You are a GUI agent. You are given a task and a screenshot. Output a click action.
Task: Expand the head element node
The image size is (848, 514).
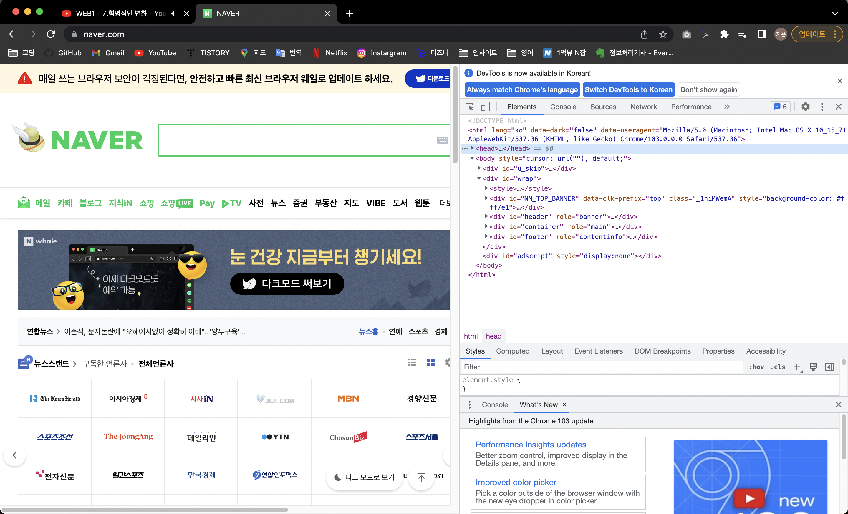(472, 148)
